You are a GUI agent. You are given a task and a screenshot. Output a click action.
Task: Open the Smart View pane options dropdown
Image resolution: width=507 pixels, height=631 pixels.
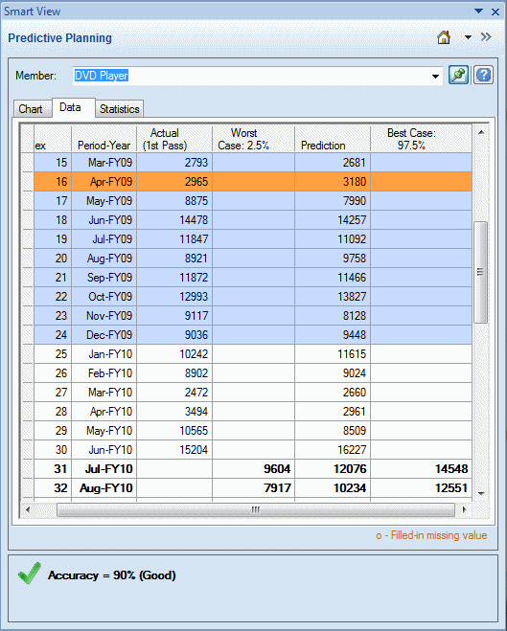click(478, 11)
